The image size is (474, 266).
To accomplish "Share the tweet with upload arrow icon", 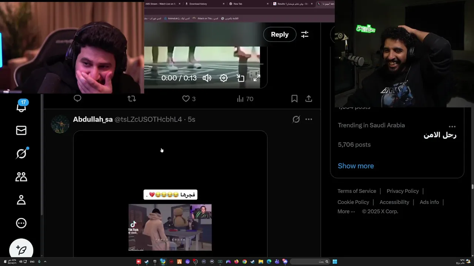I will coord(308,99).
